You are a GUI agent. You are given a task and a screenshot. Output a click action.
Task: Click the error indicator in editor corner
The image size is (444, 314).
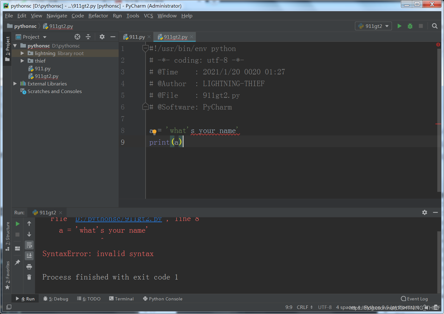click(438, 45)
